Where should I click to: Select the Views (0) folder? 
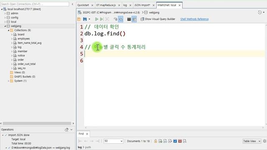click(20, 72)
